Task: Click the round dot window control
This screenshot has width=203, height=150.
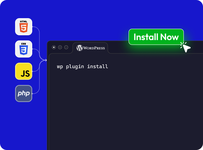Action: 54,47
